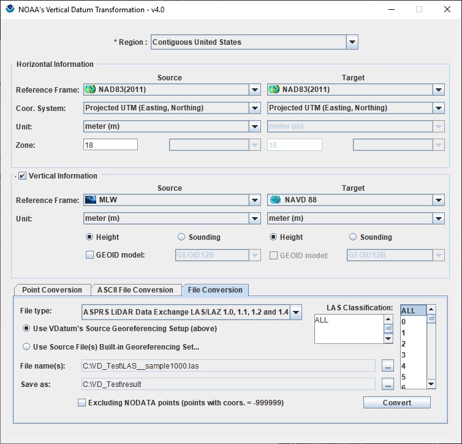Click the Convert button
Screen dimensions: 462x444
(397, 402)
